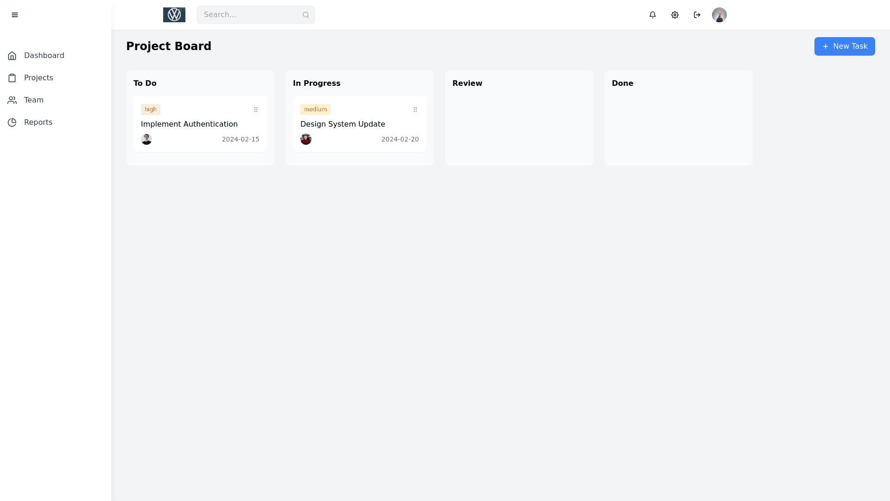Open the Design System Update task
890x501 pixels.
pos(343,124)
